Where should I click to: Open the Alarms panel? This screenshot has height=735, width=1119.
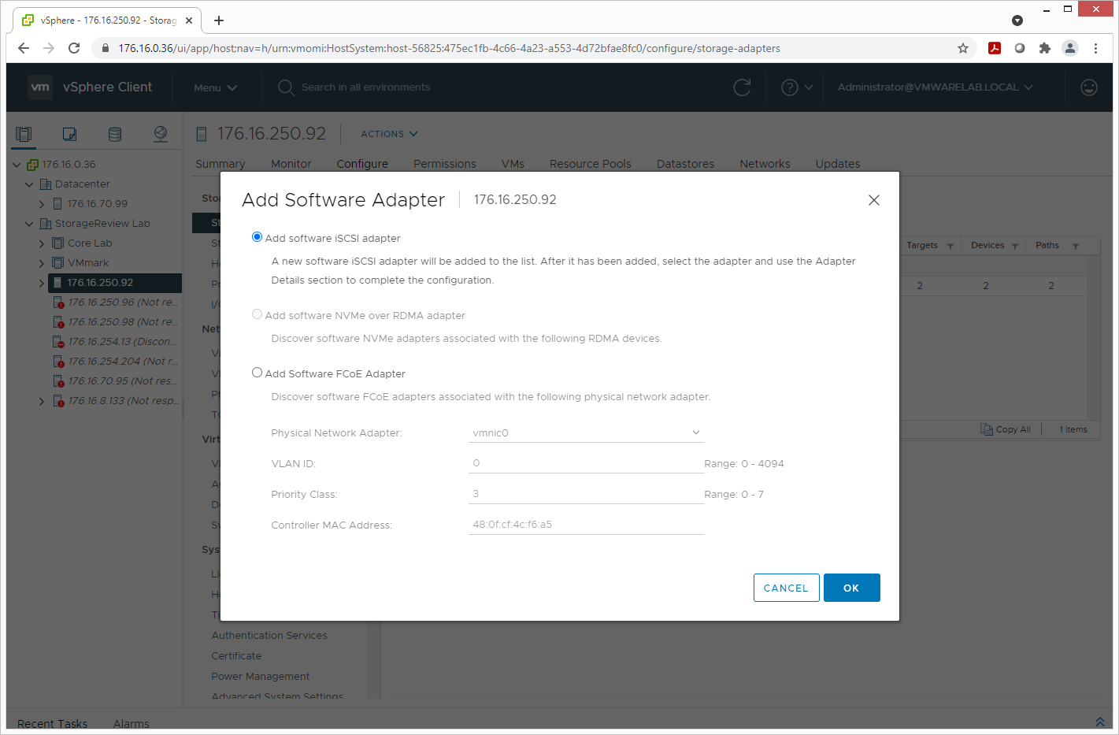(131, 724)
